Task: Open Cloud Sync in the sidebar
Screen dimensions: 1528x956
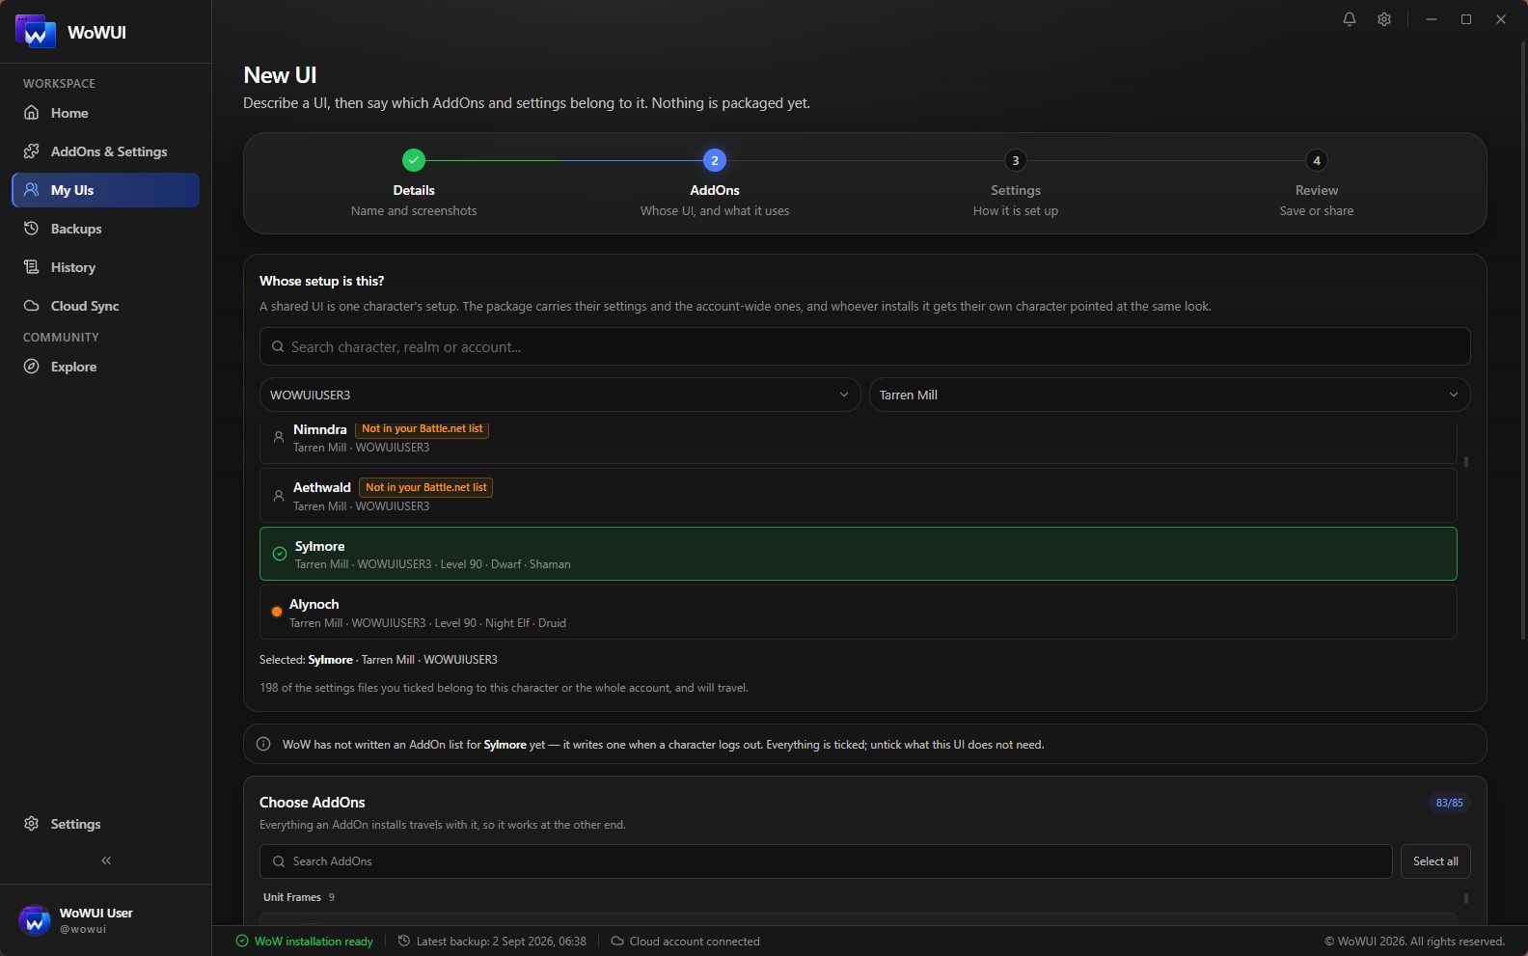Action: (x=106, y=306)
